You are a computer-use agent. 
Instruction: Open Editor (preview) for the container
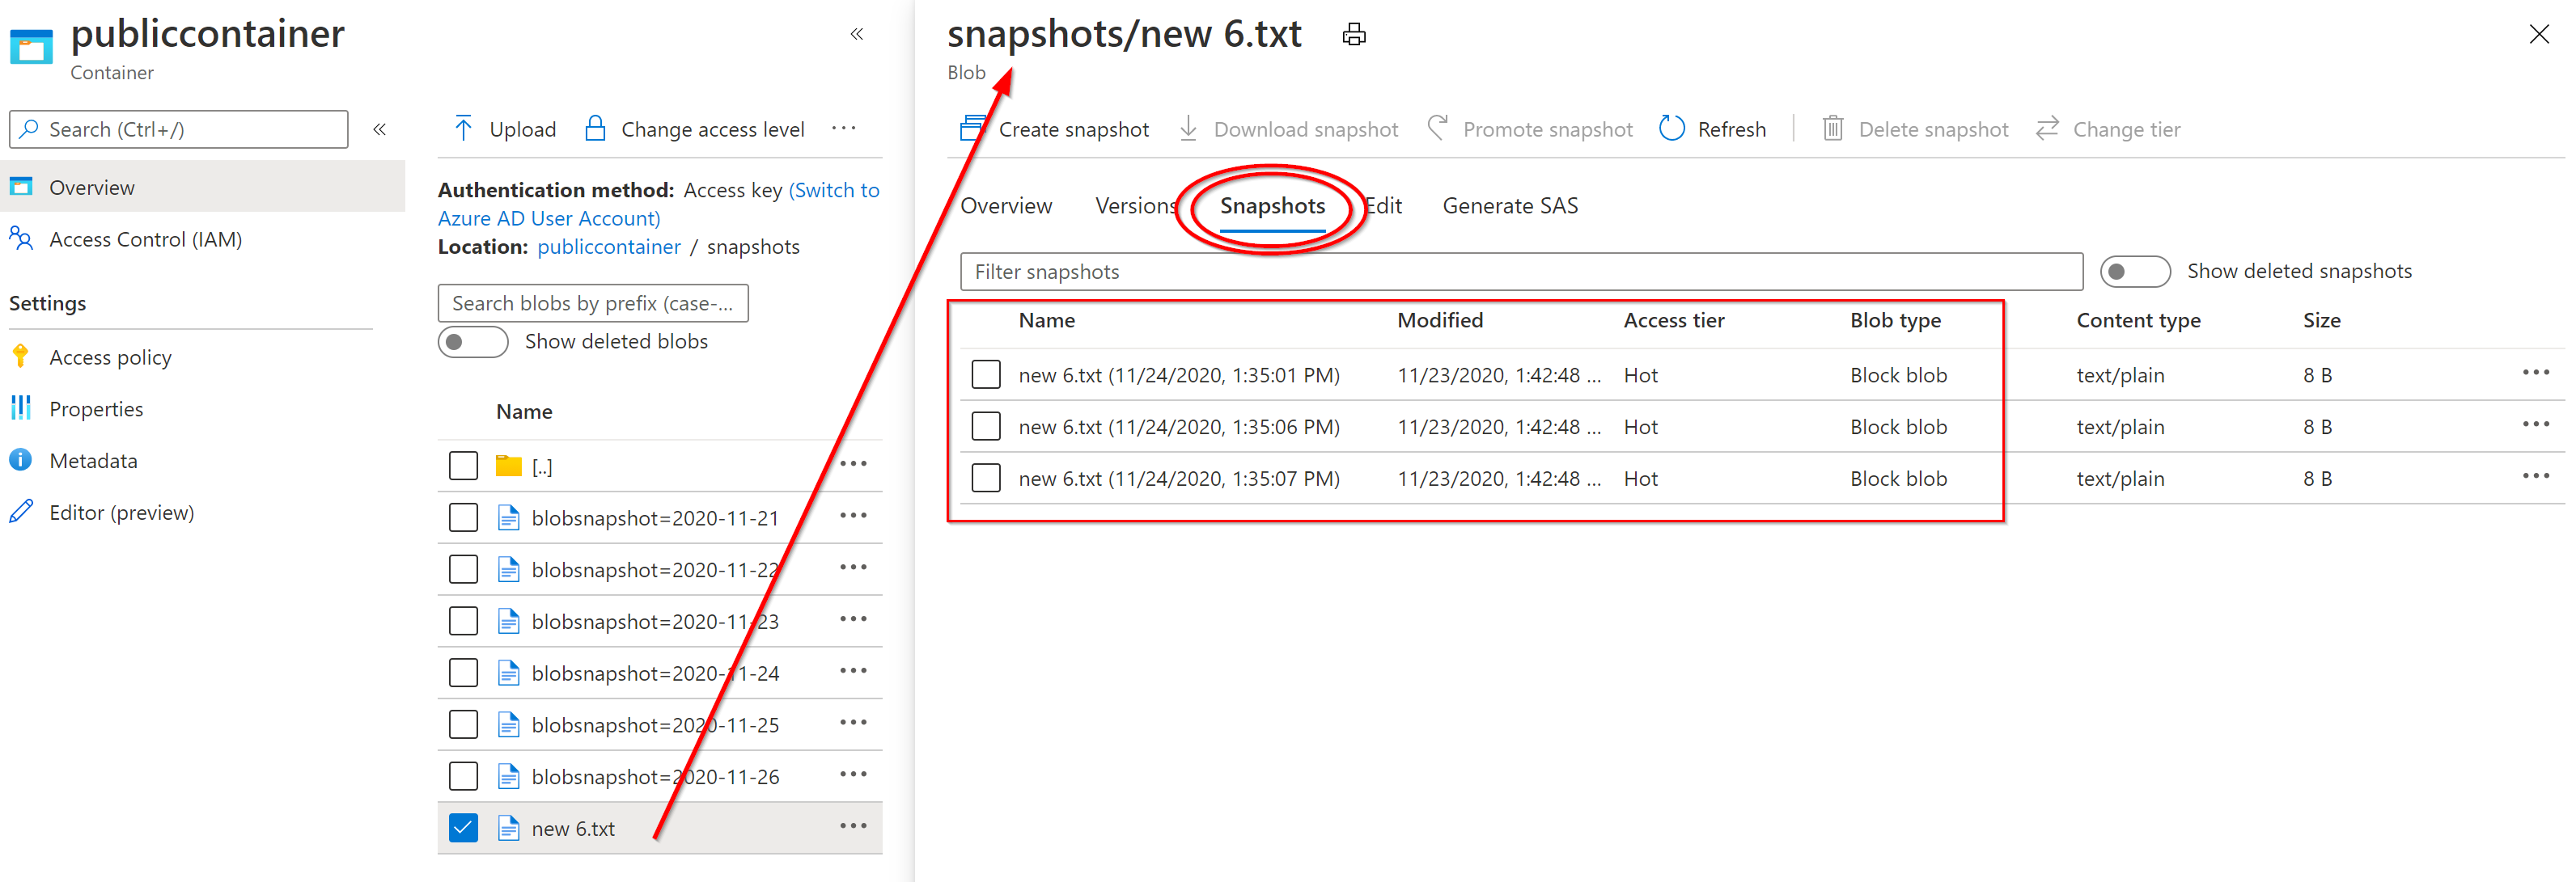[x=122, y=513]
